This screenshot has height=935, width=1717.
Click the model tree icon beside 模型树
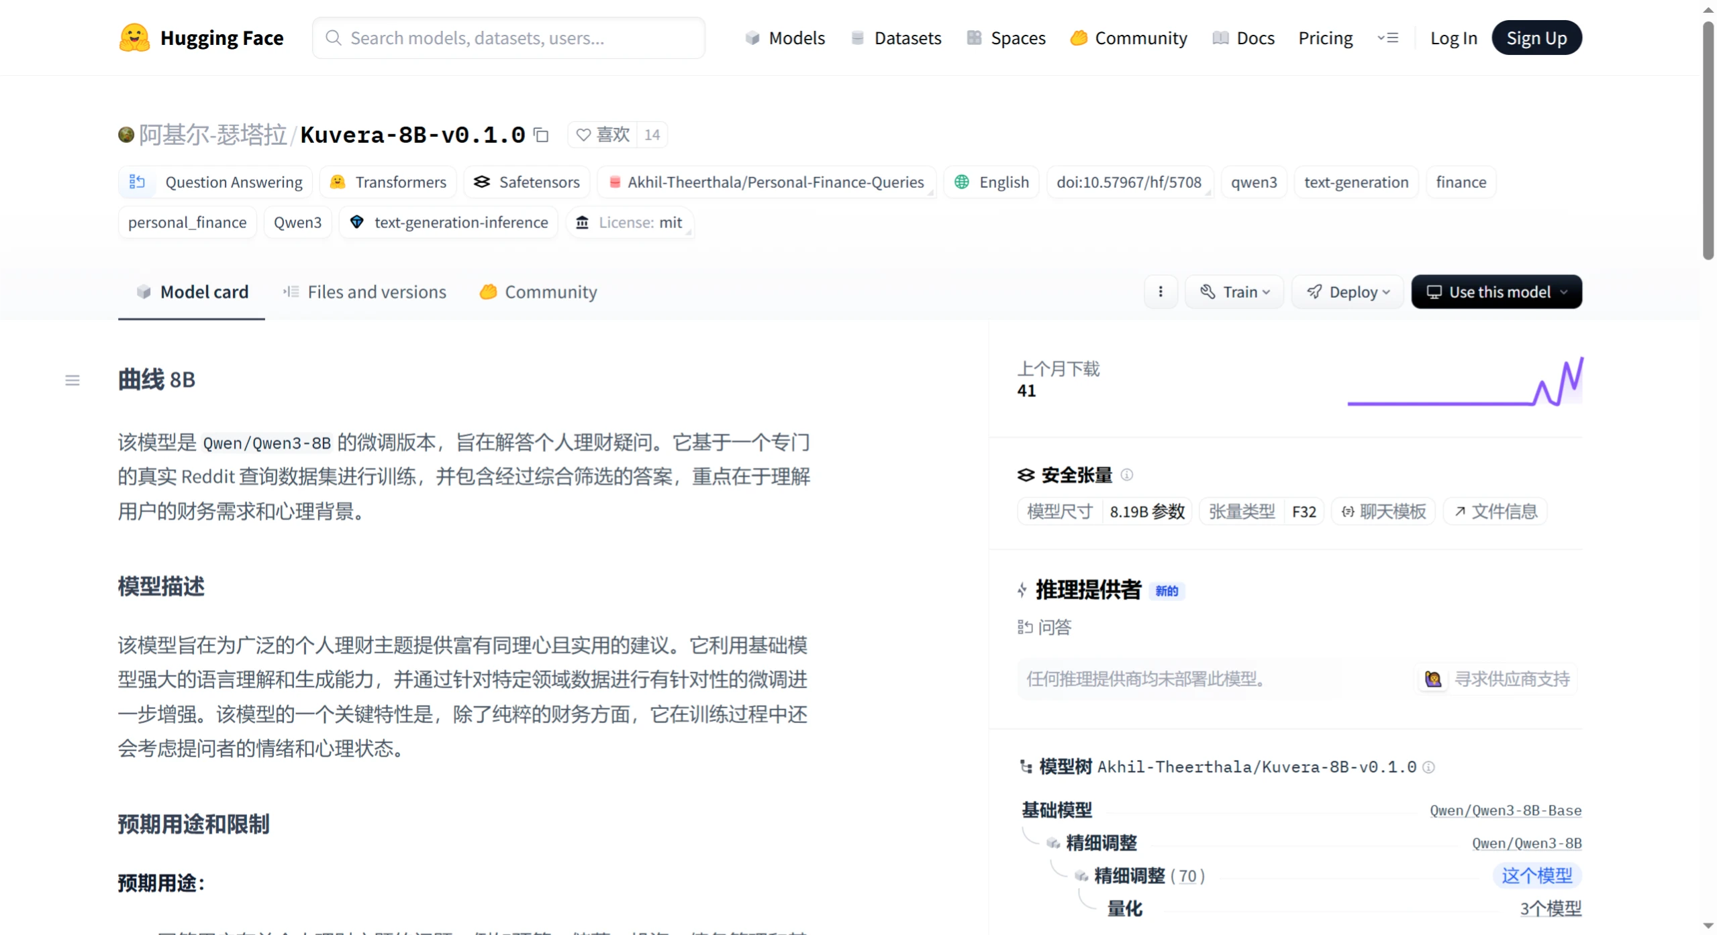tap(1026, 767)
